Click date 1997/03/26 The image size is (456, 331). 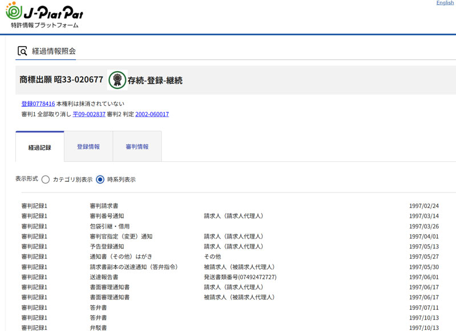point(424,226)
